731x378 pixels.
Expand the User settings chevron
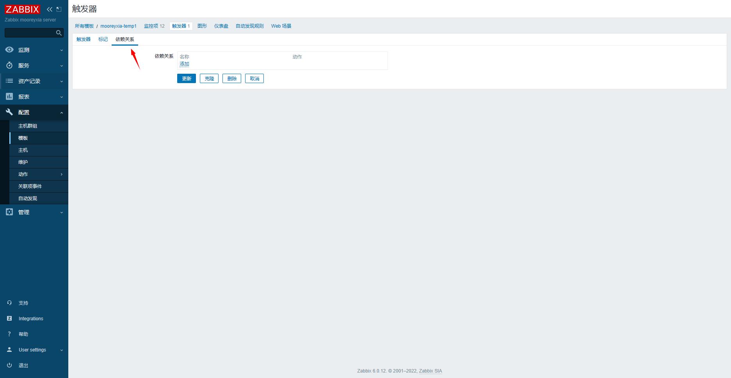coord(62,350)
